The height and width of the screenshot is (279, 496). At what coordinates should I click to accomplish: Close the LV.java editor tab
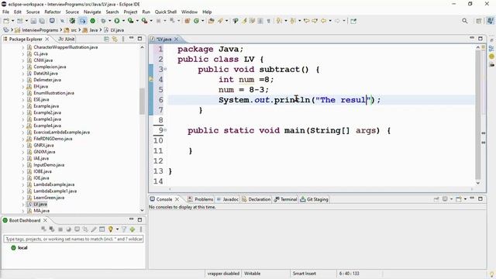click(176, 39)
